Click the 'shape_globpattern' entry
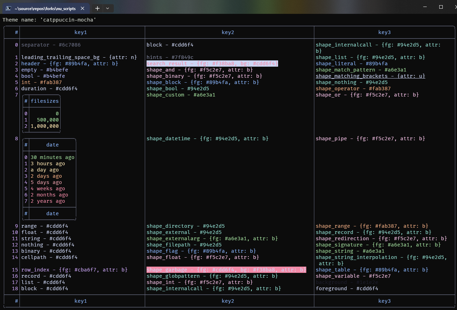The height and width of the screenshot is (310, 457). pos(212,276)
